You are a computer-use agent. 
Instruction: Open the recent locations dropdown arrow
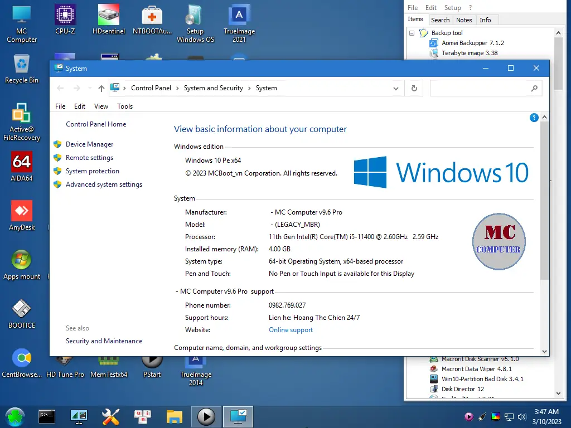click(x=90, y=88)
